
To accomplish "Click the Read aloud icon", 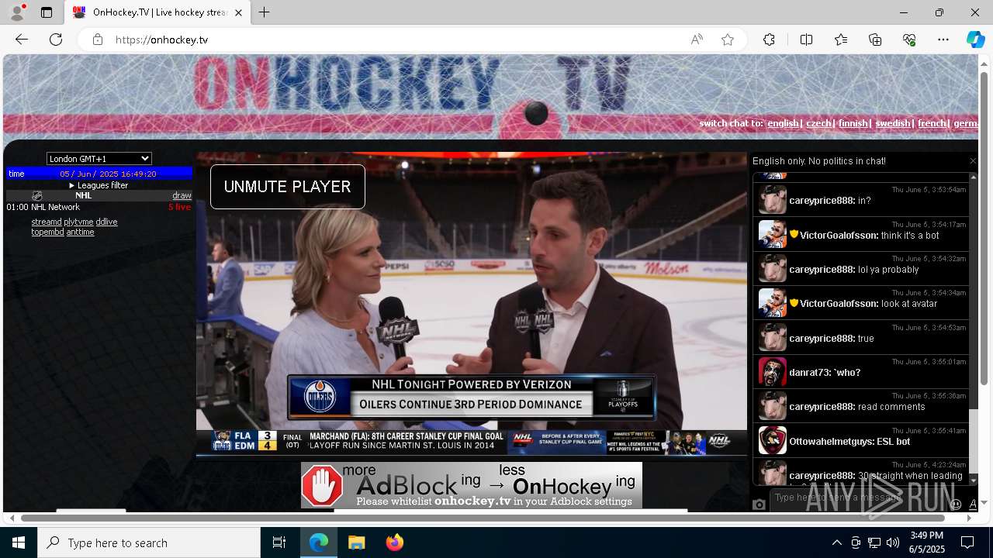I will pyautogui.click(x=697, y=40).
